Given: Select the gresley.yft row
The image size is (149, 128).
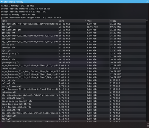Looking at the screenshot, I should (74, 33).
